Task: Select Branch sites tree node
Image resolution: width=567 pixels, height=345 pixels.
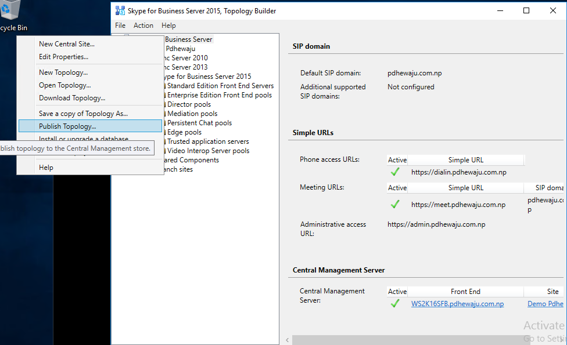Action: click(x=178, y=169)
